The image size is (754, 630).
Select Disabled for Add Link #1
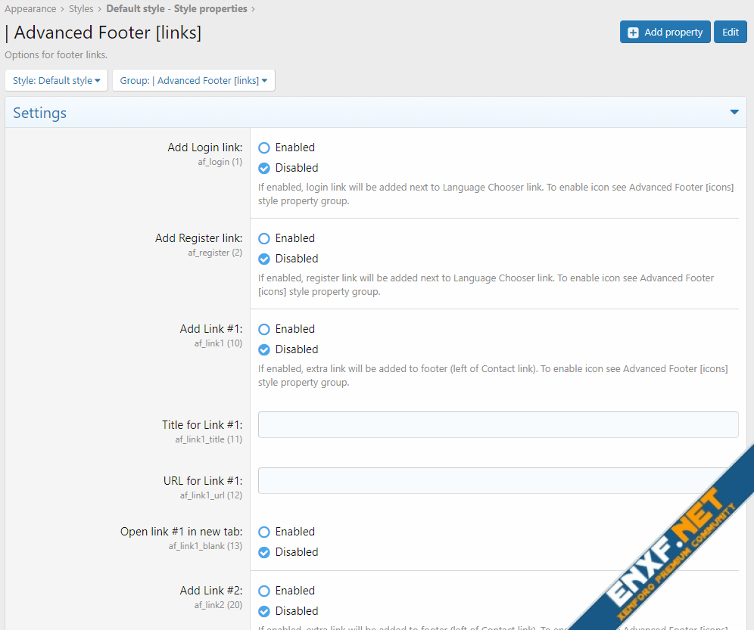(x=264, y=350)
